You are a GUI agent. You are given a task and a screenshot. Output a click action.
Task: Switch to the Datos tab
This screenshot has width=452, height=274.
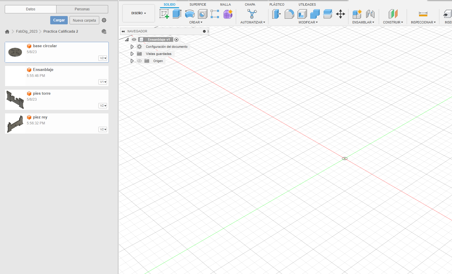coord(31,9)
